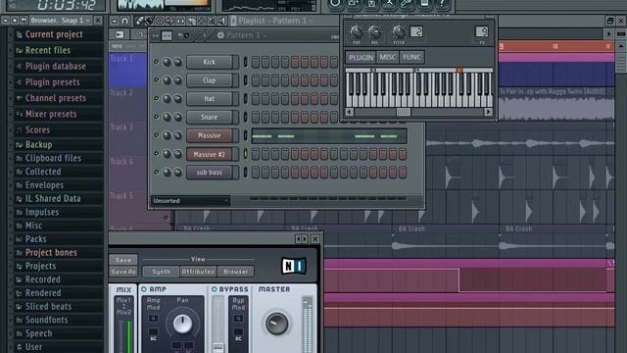Image resolution: width=627 pixels, height=353 pixels.
Task: Click first step button of the Hat channel
Action: click(256, 99)
